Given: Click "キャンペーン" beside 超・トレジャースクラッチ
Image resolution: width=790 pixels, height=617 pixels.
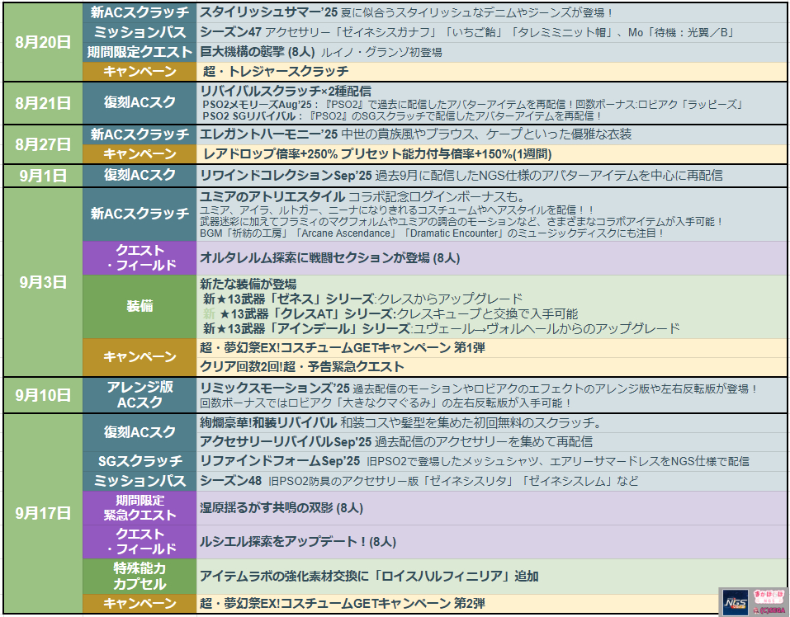Looking at the screenshot, I should point(140,72).
